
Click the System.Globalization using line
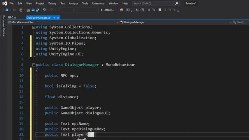66,38
